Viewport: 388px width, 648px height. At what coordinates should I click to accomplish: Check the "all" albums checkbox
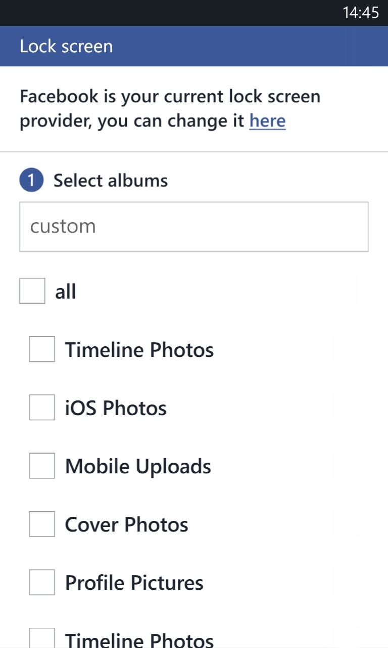(32, 291)
